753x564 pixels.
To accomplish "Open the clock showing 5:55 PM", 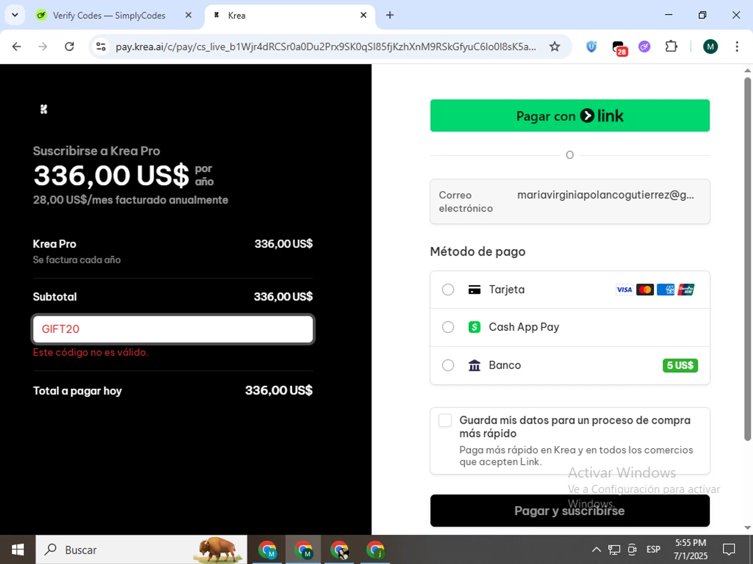I will [690, 549].
